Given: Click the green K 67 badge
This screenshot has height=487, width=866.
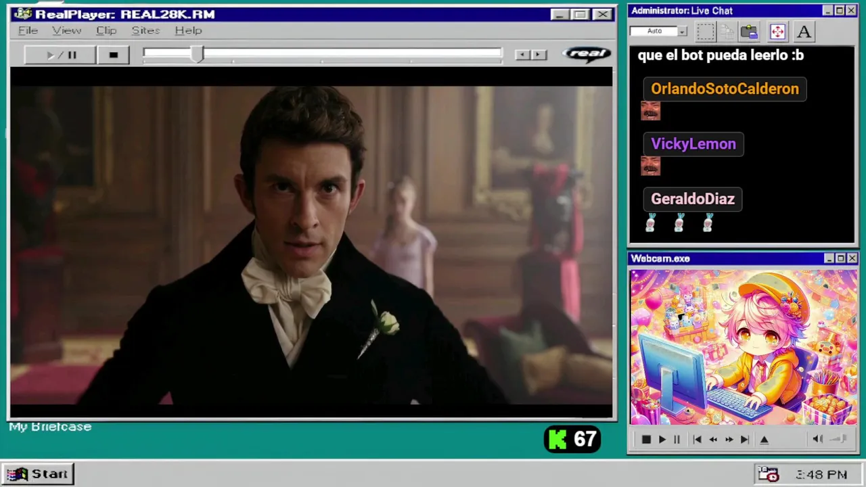Looking at the screenshot, I should point(572,440).
